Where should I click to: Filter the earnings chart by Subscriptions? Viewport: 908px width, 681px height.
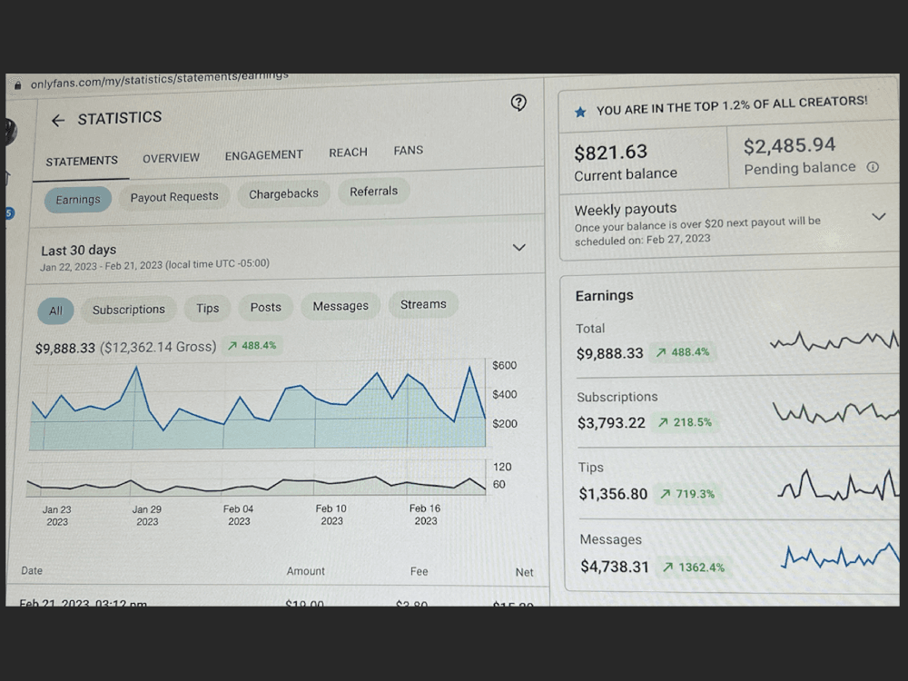click(129, 310)
